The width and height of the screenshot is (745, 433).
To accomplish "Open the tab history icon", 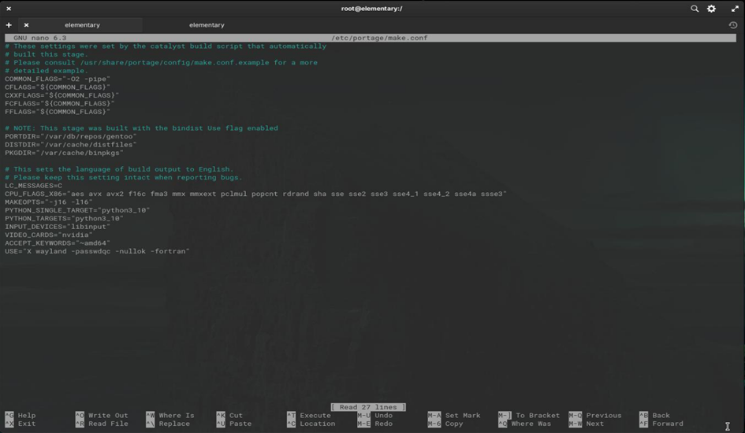I will 733,25.
